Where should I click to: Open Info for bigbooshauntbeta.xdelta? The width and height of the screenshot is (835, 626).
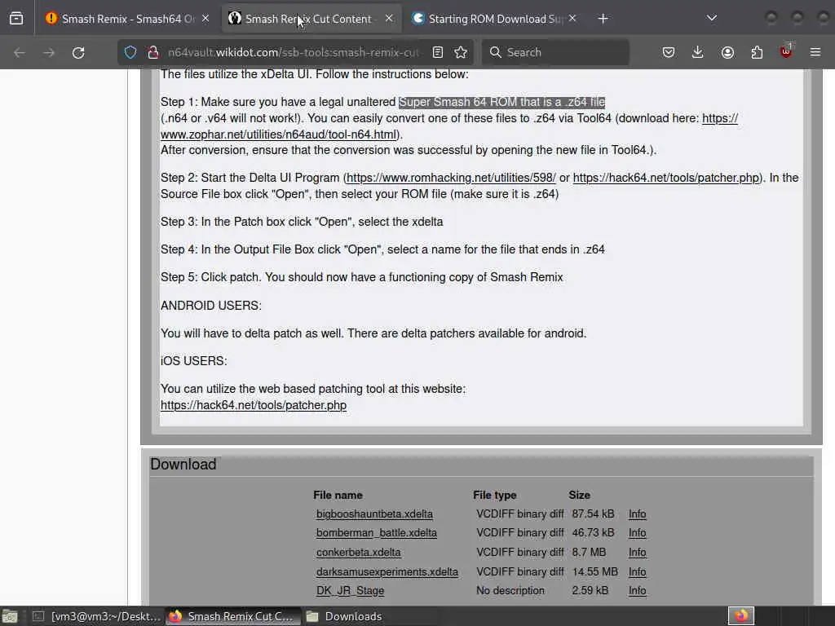click(637, 514)
